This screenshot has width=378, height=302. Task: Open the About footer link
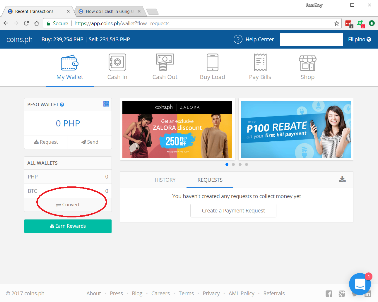[94, 293]
